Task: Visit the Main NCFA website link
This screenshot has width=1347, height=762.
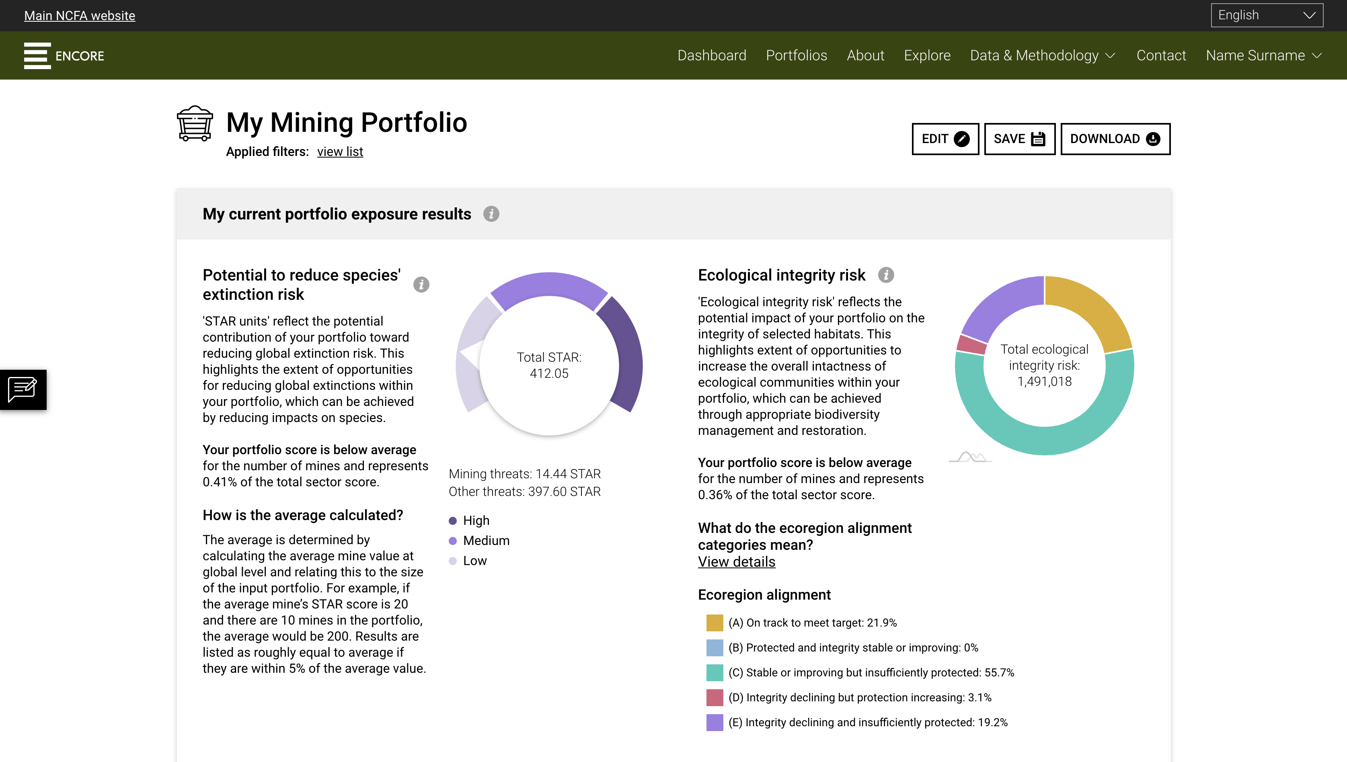Action: point(79,15)
